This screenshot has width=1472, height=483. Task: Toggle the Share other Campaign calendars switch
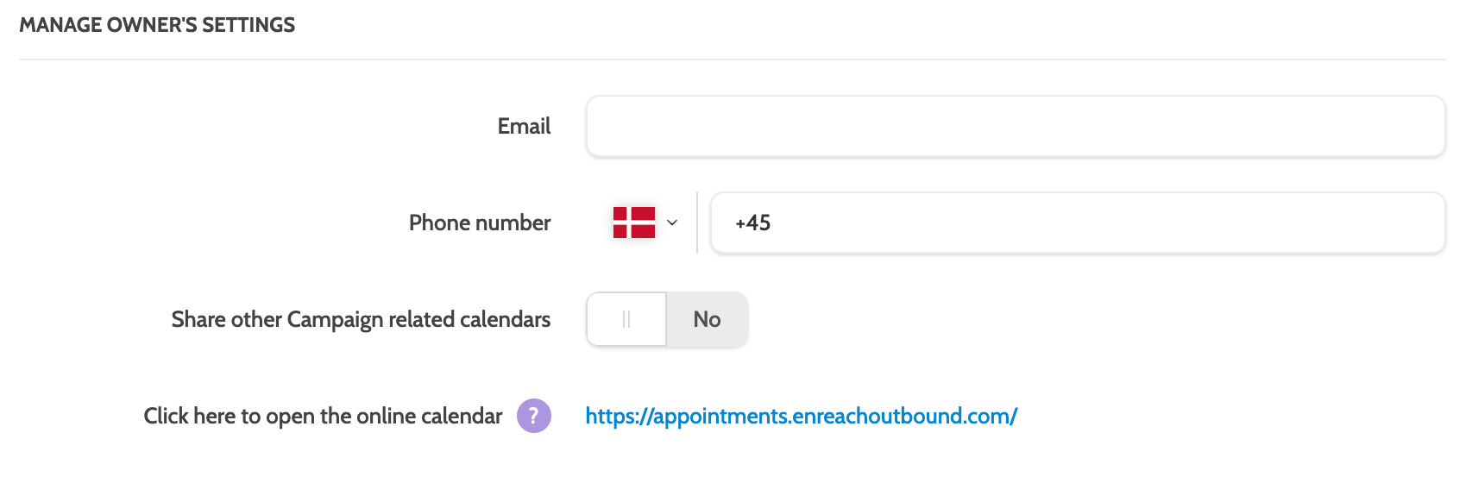pos(667,319)
